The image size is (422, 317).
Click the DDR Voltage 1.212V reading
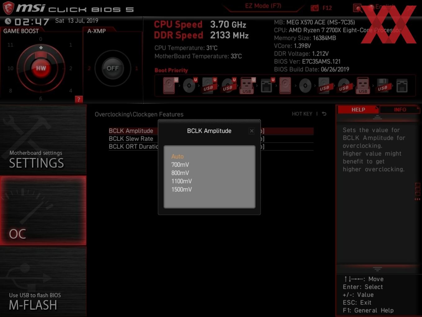coord(301,54)
